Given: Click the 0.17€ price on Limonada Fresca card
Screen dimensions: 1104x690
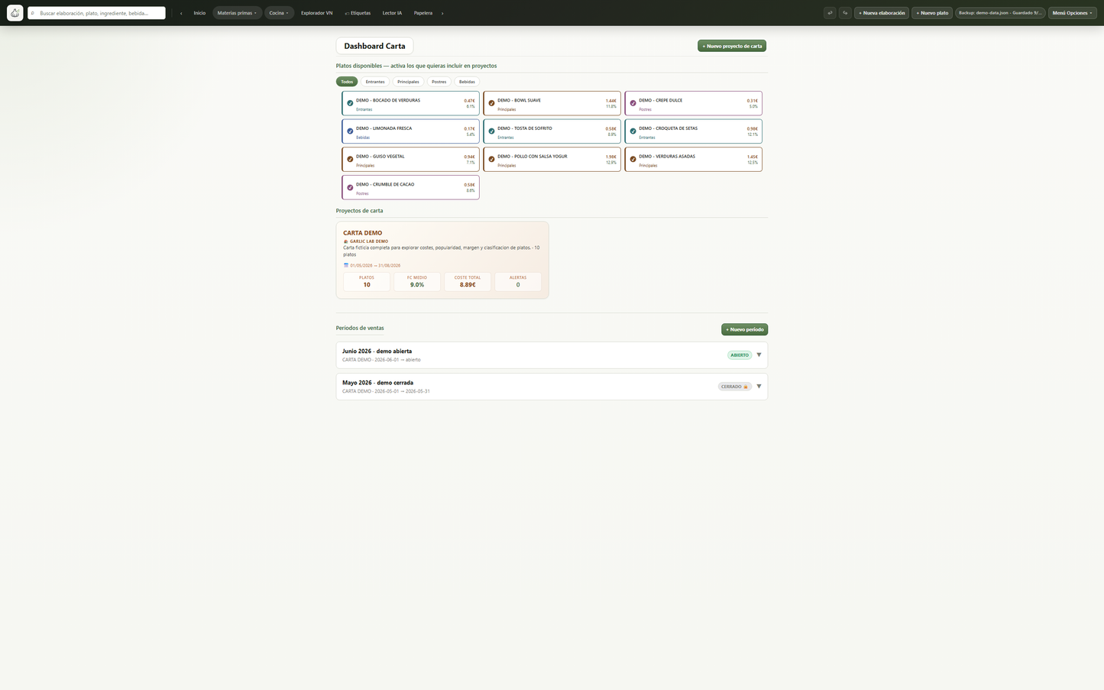Looking at the screenshot, I should click(469, 128).
